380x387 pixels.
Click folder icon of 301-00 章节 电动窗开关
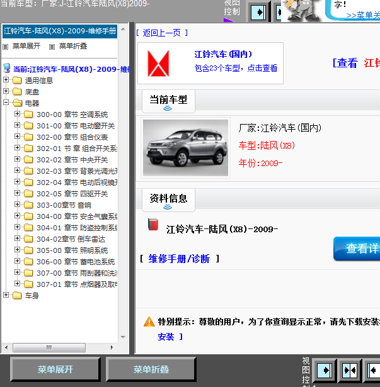(28, 126)
